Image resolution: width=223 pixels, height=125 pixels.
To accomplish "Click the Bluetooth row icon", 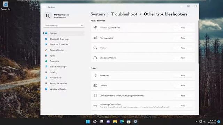I will pyautogui.click(x=95, y=76).
